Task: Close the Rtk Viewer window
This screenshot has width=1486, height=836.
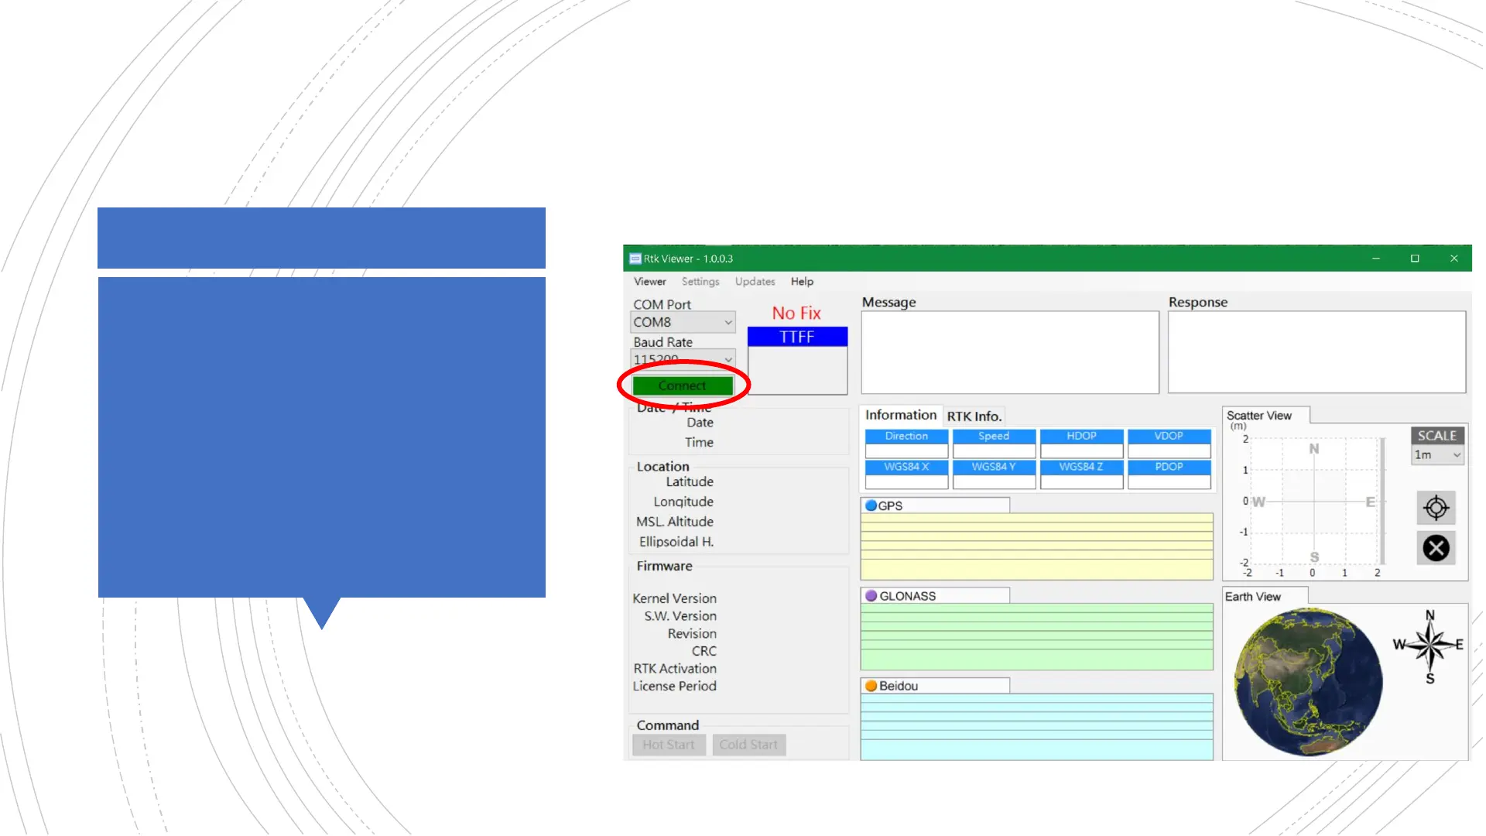Action: [x=1453, y=259]
